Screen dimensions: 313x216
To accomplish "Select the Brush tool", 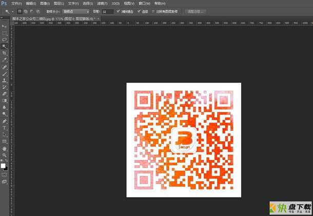I will pyautogui.click(x=5, y=74).
